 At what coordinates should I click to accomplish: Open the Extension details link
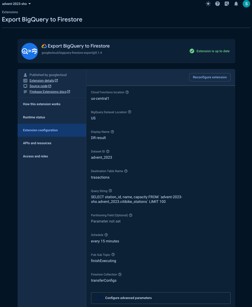tap(42, 80)
